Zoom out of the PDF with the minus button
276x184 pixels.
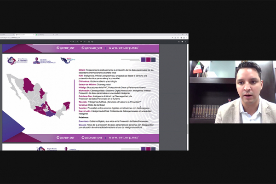(x=77, y=42)
